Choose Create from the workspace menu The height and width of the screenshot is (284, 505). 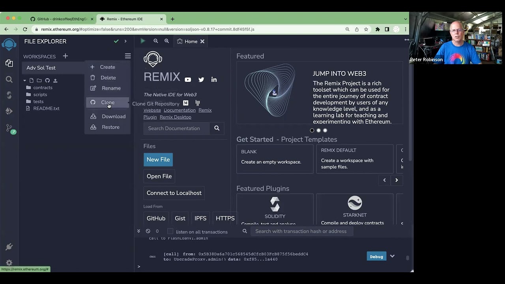tap(107, 67)
